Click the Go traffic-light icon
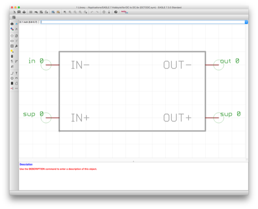This screenshot has height=209, width=258. 109,12
